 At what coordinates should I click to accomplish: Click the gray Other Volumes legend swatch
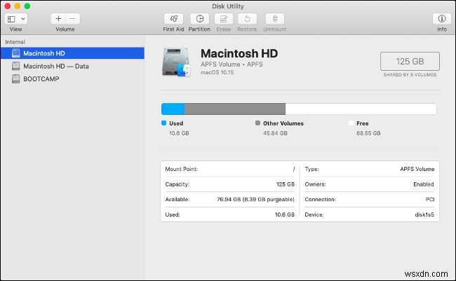(x=257, y=123)
